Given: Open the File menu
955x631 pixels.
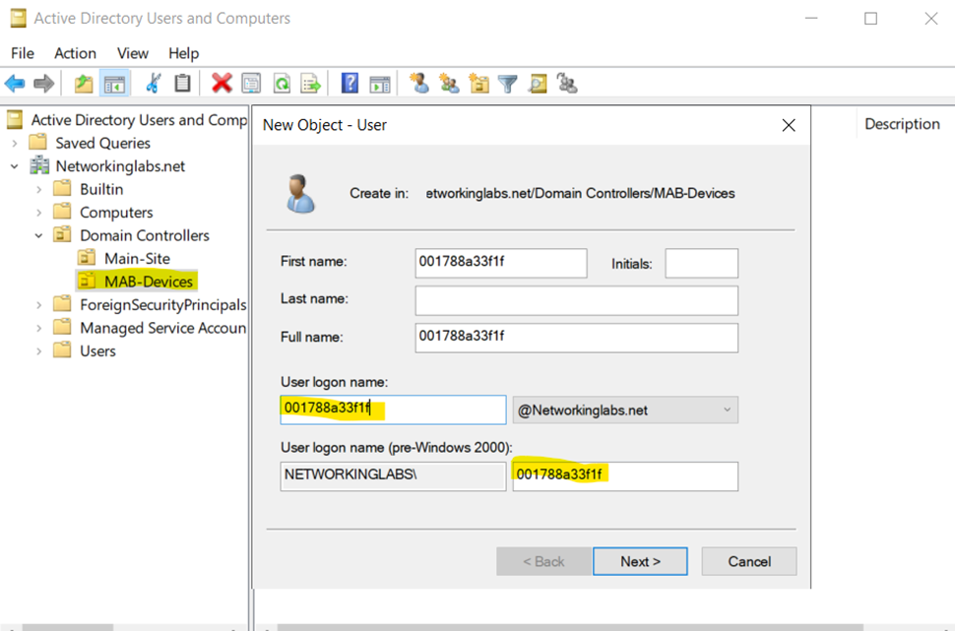Looking at the screenshot, I should coord(23,53).
